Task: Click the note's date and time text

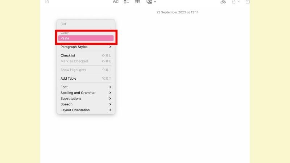Action: pos(177,12)
